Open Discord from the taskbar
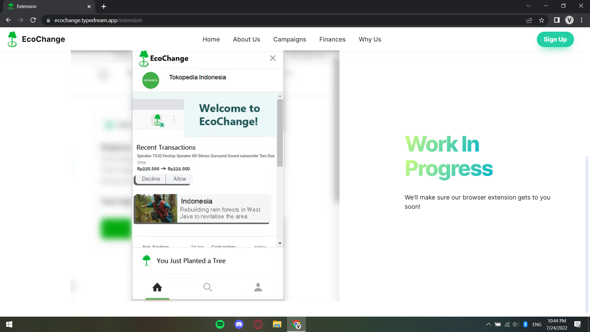590x332 pixels. click(x=239, y=324)
